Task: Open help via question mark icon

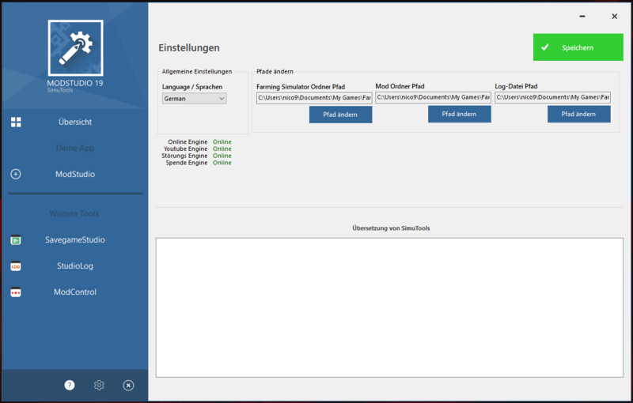Action: point(70,385)
